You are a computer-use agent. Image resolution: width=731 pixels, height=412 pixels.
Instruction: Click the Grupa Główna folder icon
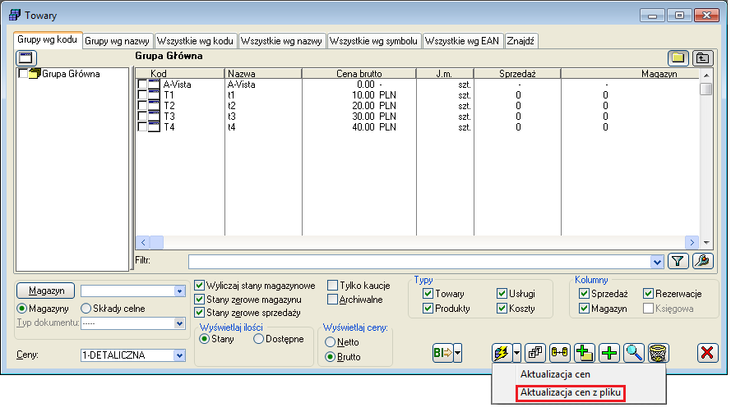point(35,74)
